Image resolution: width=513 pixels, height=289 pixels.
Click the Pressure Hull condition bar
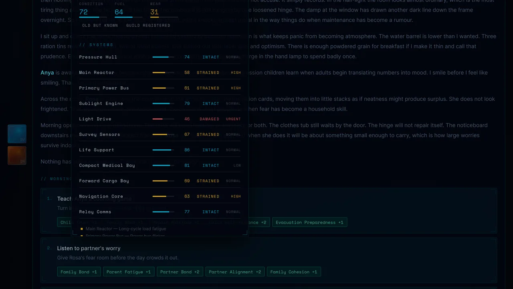pos(164,57)
